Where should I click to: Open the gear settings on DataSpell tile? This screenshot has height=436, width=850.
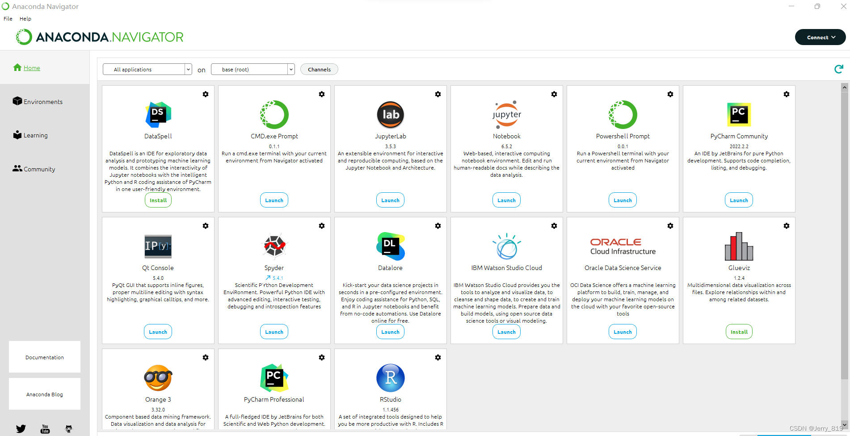206,94
